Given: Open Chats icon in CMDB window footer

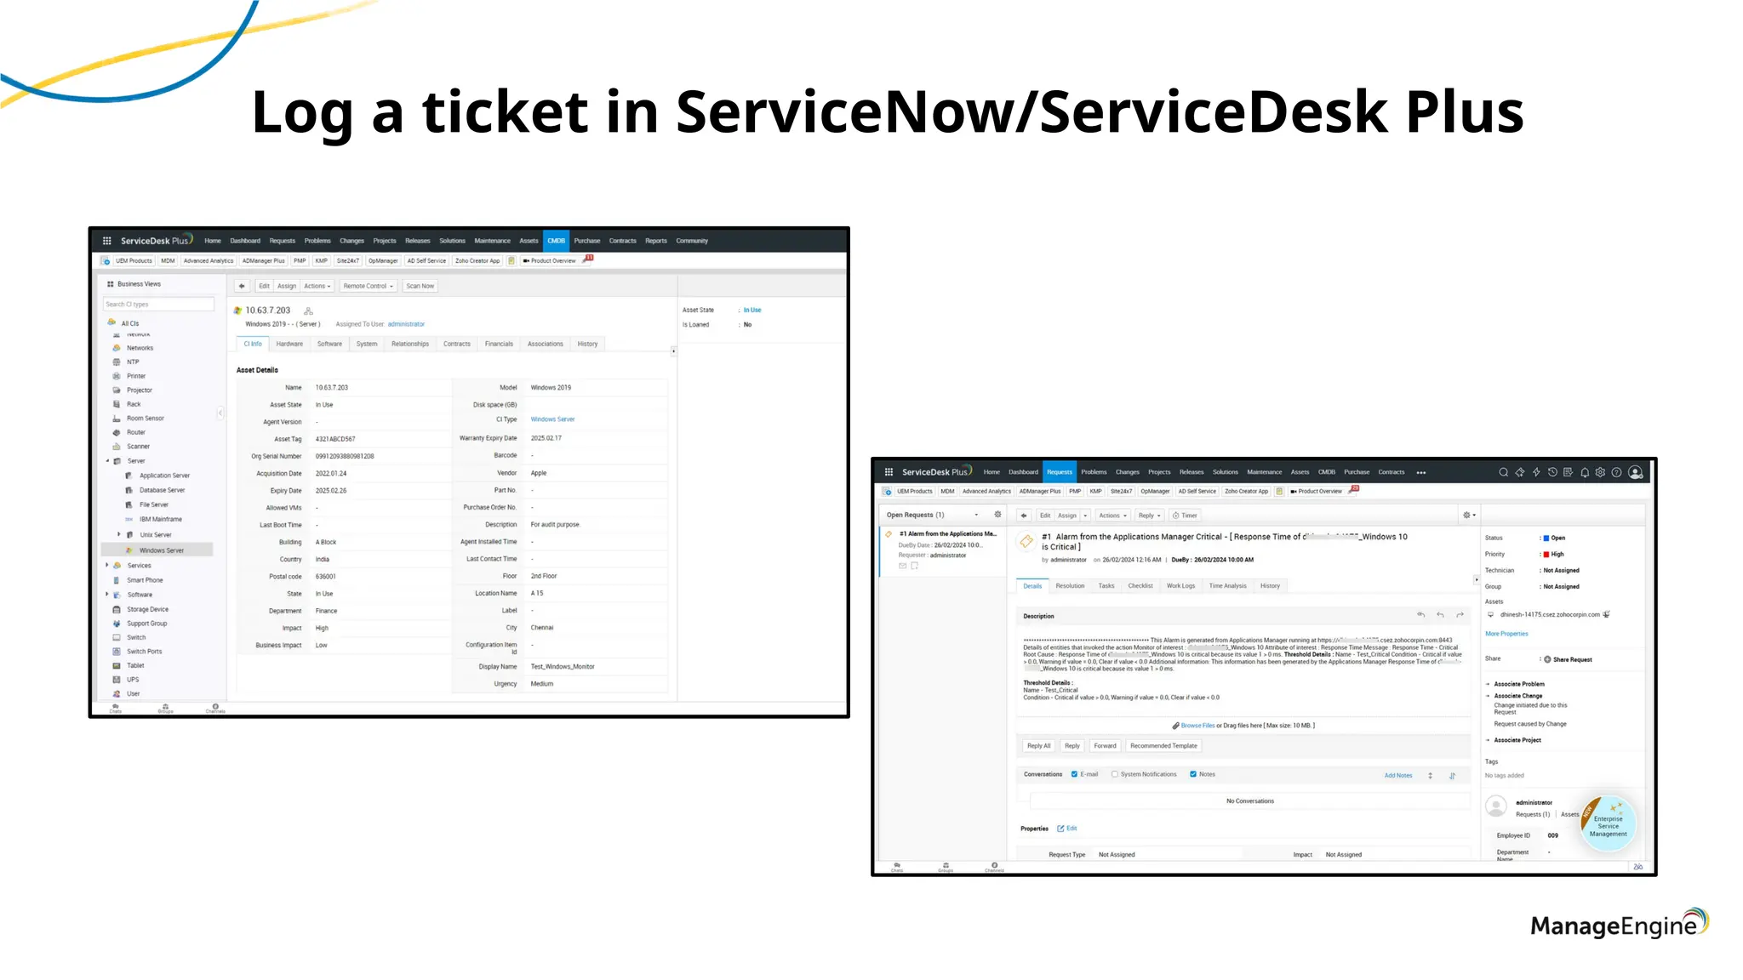Looking at the screenshot, I should 116,708.
